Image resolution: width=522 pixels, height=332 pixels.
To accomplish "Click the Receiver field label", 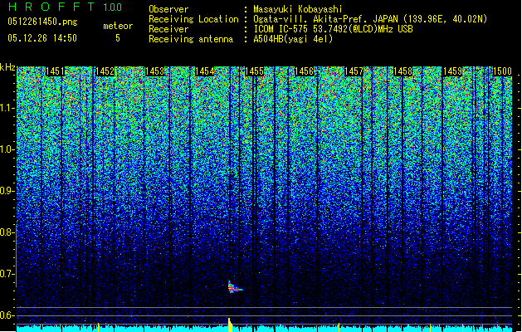I will click(x=168, y=29).
